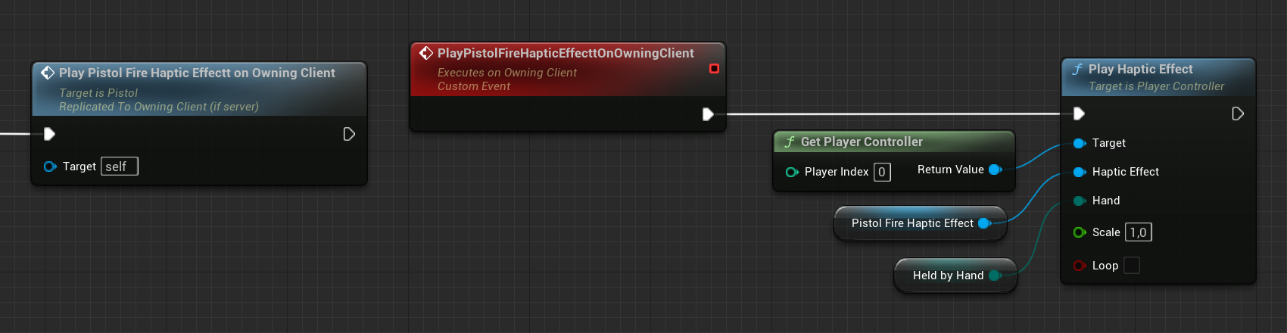Click the green Scale float pin
This screenshot has width=1287, height=333.
(1080, 232)
